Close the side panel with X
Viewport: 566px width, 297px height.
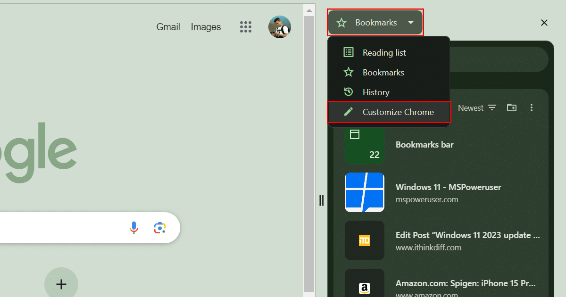(x=544, y=23)
